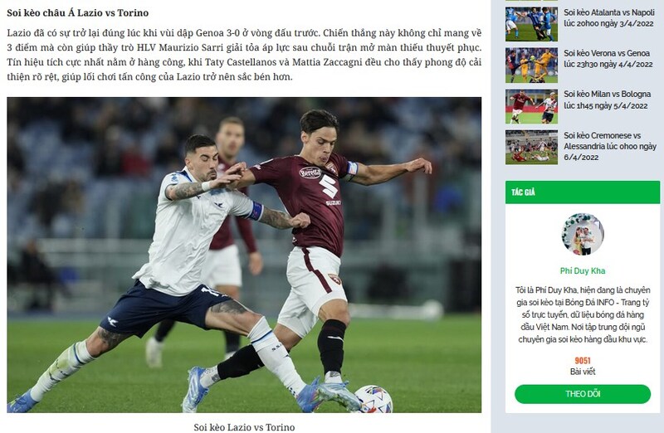
Task: Select the TÁC GIẢ green header bar
Action: pos(583,192)
